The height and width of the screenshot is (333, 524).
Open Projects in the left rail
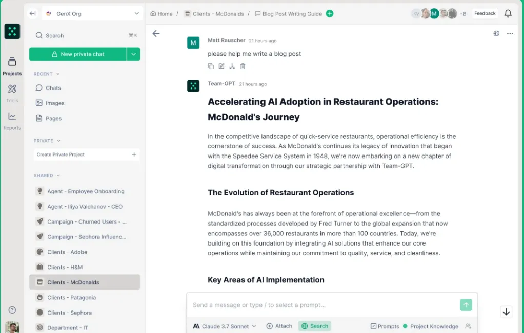[12, 66]
